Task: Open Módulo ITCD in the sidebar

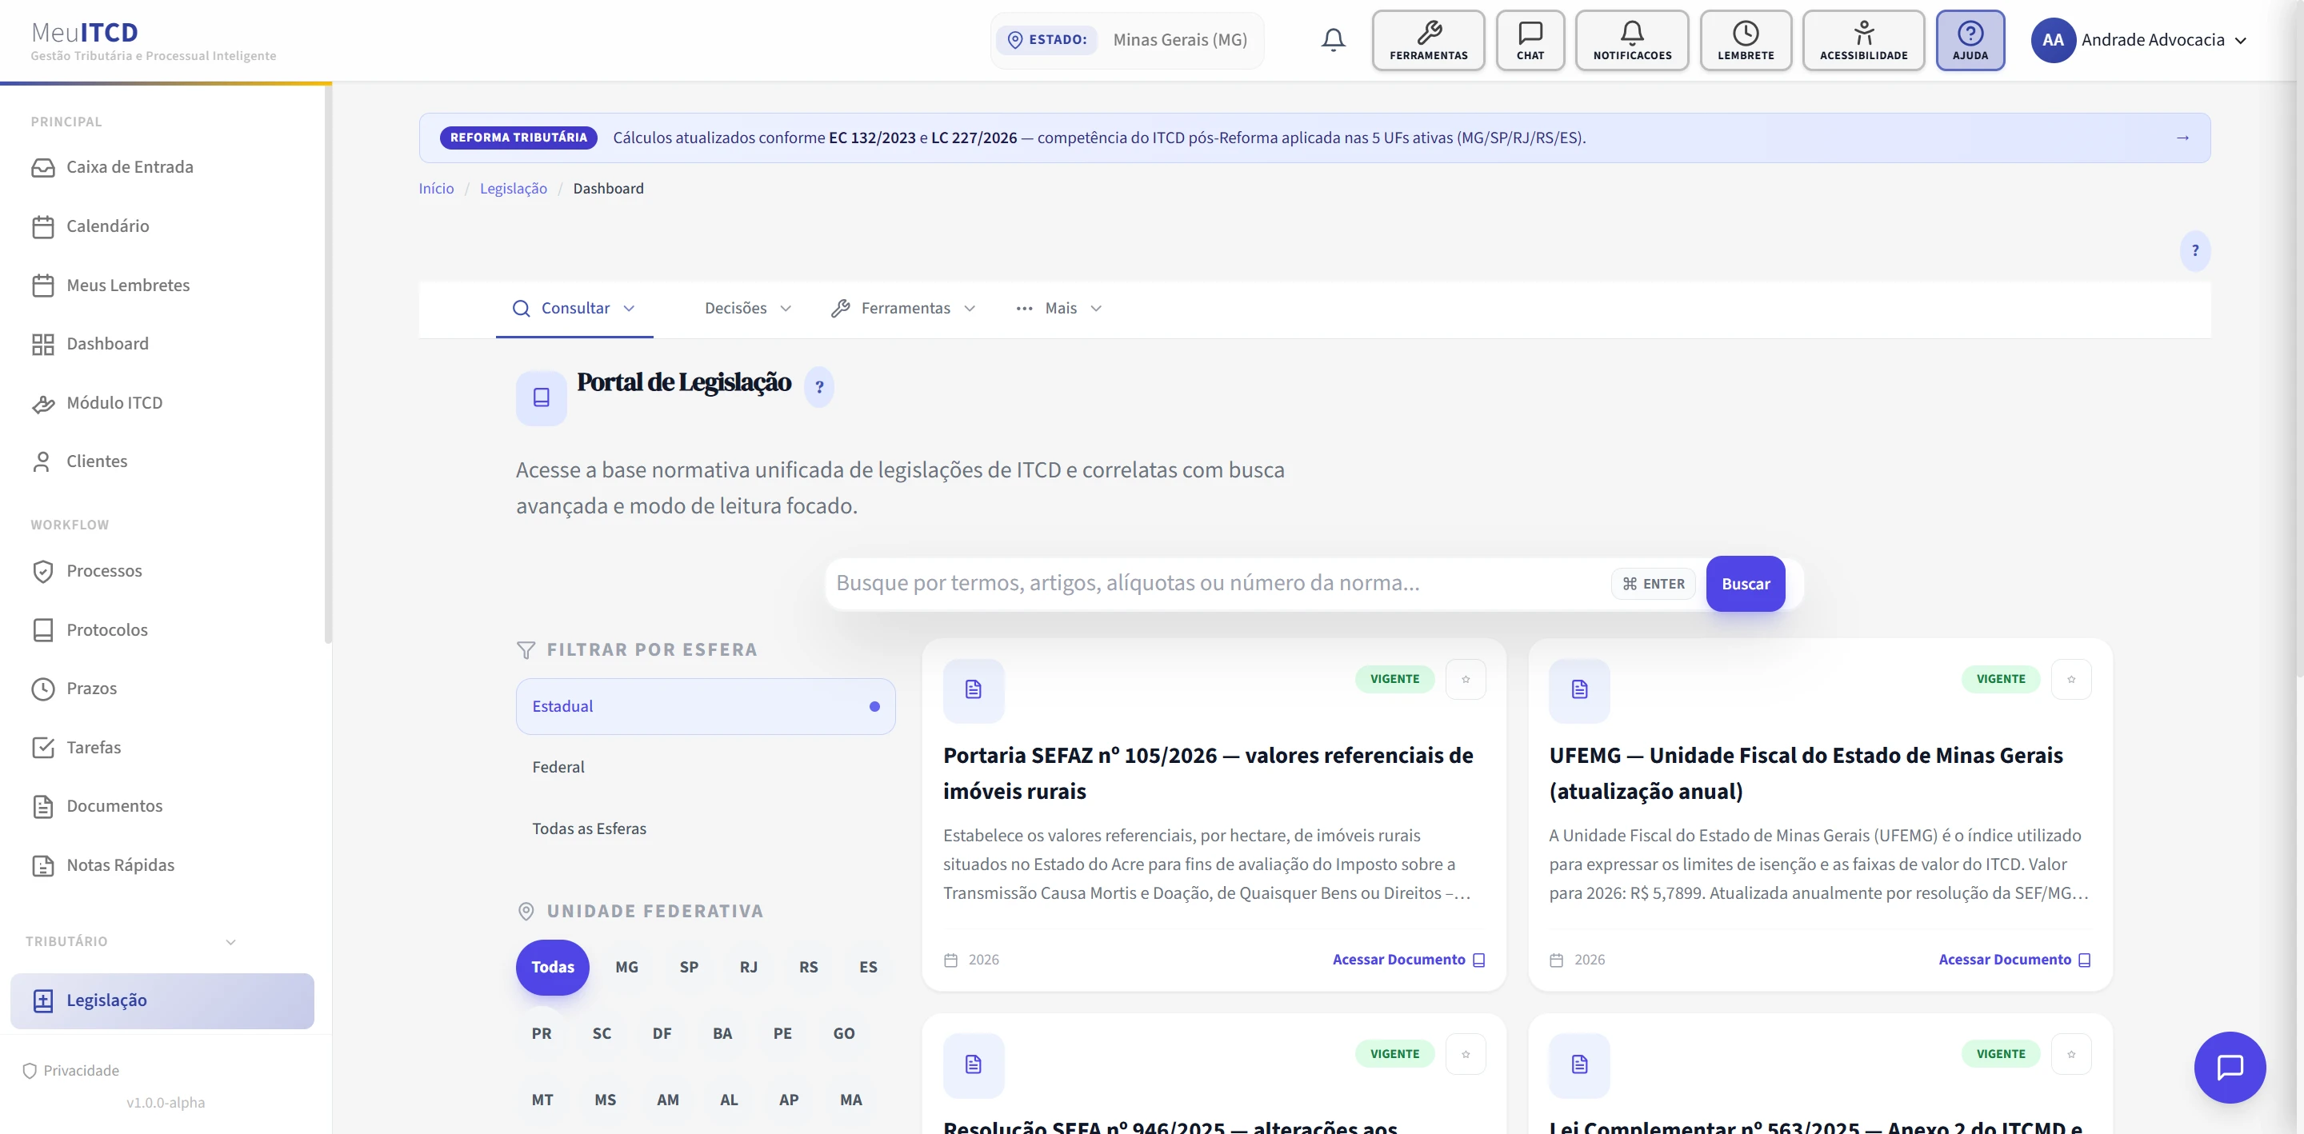Action: click(162, 403)
